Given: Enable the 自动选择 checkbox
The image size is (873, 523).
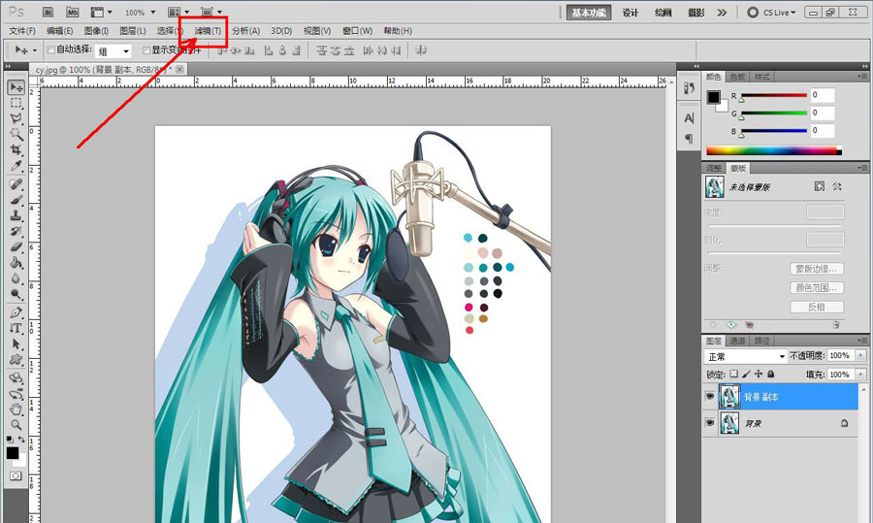Looking at the screenshot, I should [50, 50].
